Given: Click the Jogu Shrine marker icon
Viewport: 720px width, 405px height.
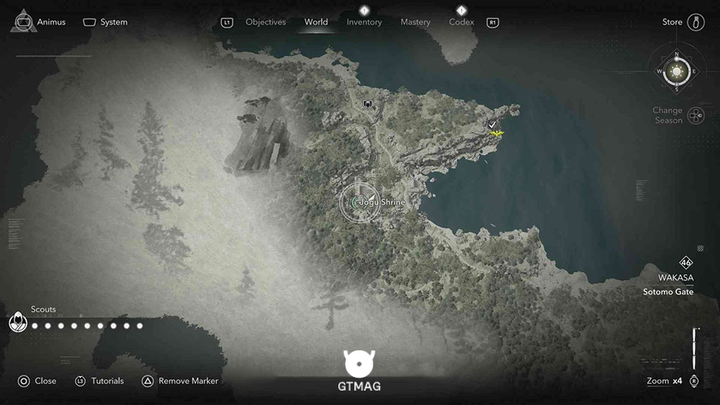Looking at the screenshot, I should (359, 202).
